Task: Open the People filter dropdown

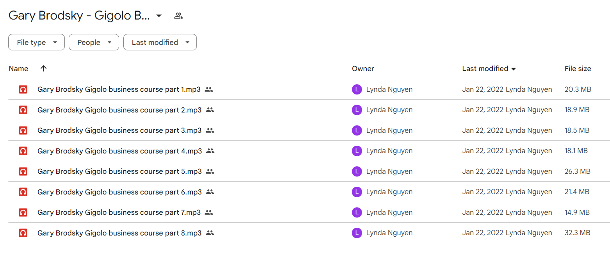Action: point(94,43)
